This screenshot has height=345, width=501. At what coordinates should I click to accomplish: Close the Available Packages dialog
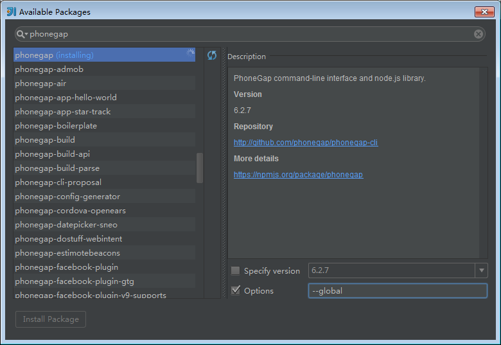pyautogui.click(x=484, y=12)
